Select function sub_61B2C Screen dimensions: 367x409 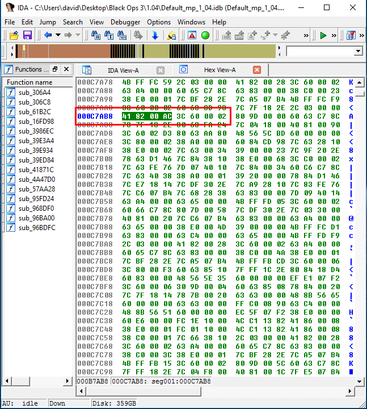click(x=35, y=112)
